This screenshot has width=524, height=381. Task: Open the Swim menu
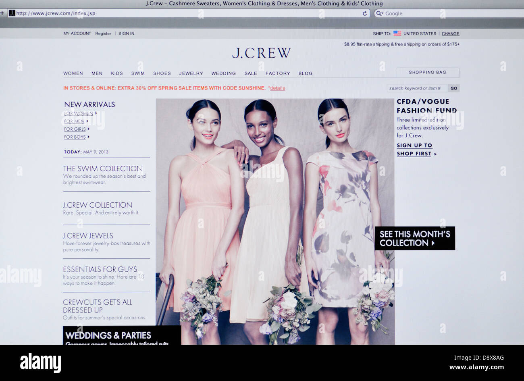tap(138, 73)
